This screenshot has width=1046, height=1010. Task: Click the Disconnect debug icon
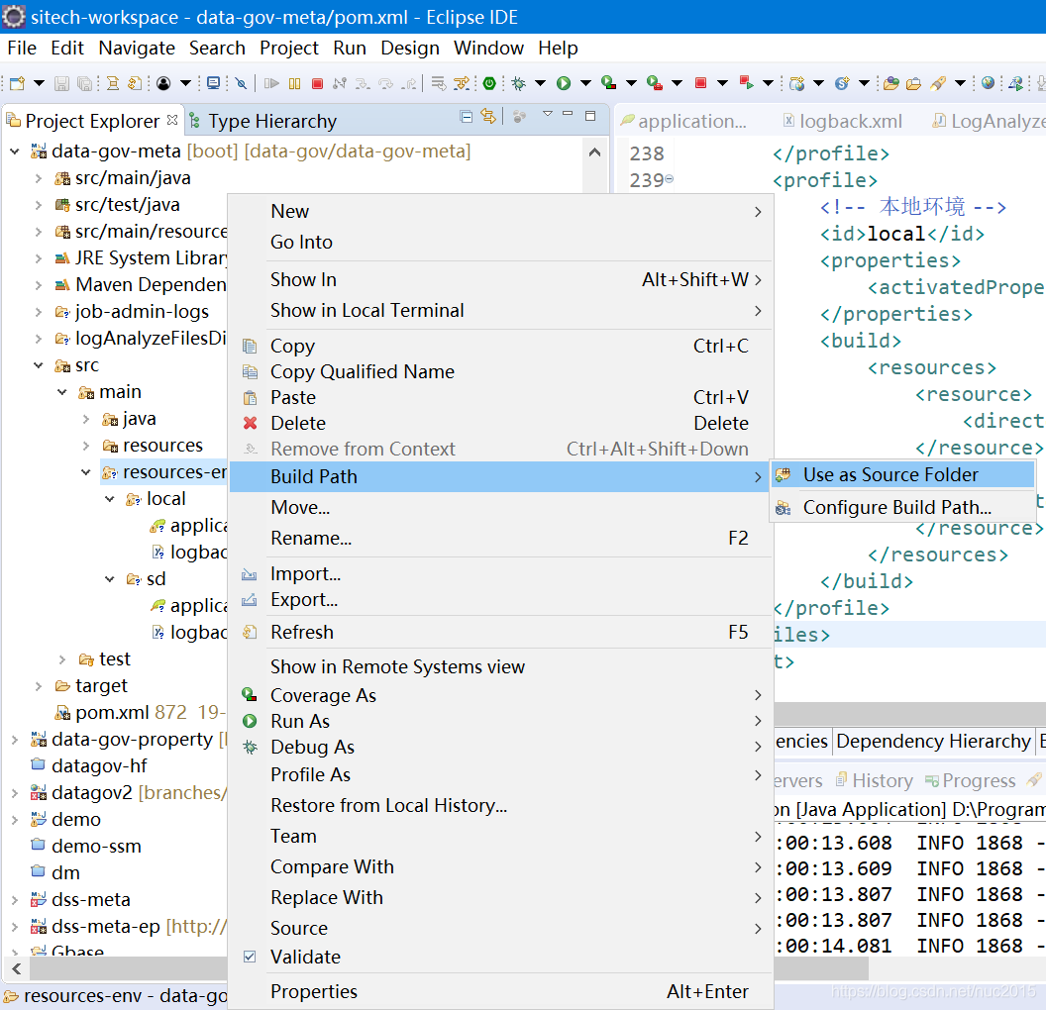tap(340, 83)
